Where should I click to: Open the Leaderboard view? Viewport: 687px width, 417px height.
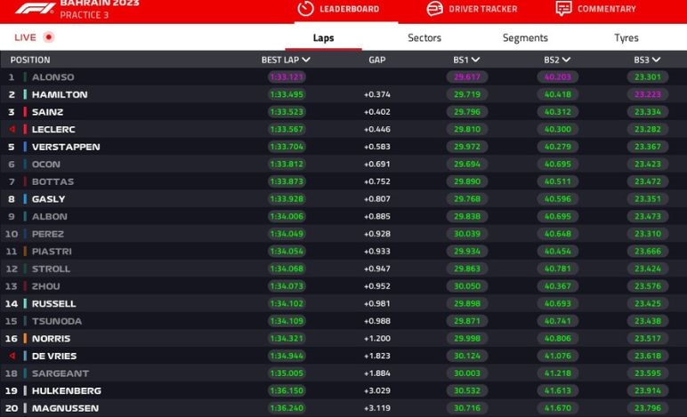[x=338, y=9]
